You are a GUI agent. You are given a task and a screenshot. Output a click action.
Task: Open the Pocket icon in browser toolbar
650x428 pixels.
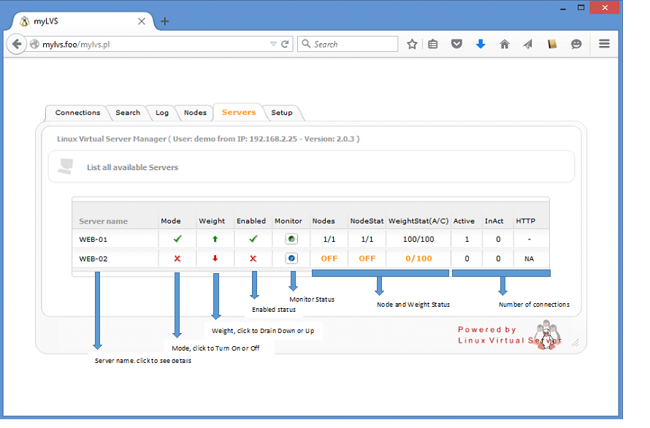pos(456,45)
